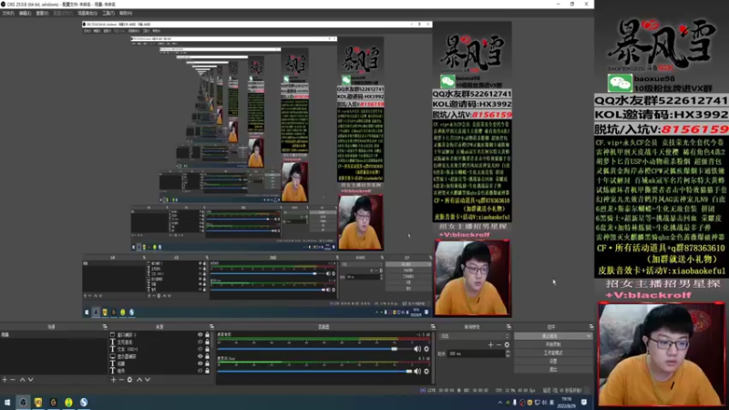
Task: Toggle eye icon of the third source row
Action: 200,349
